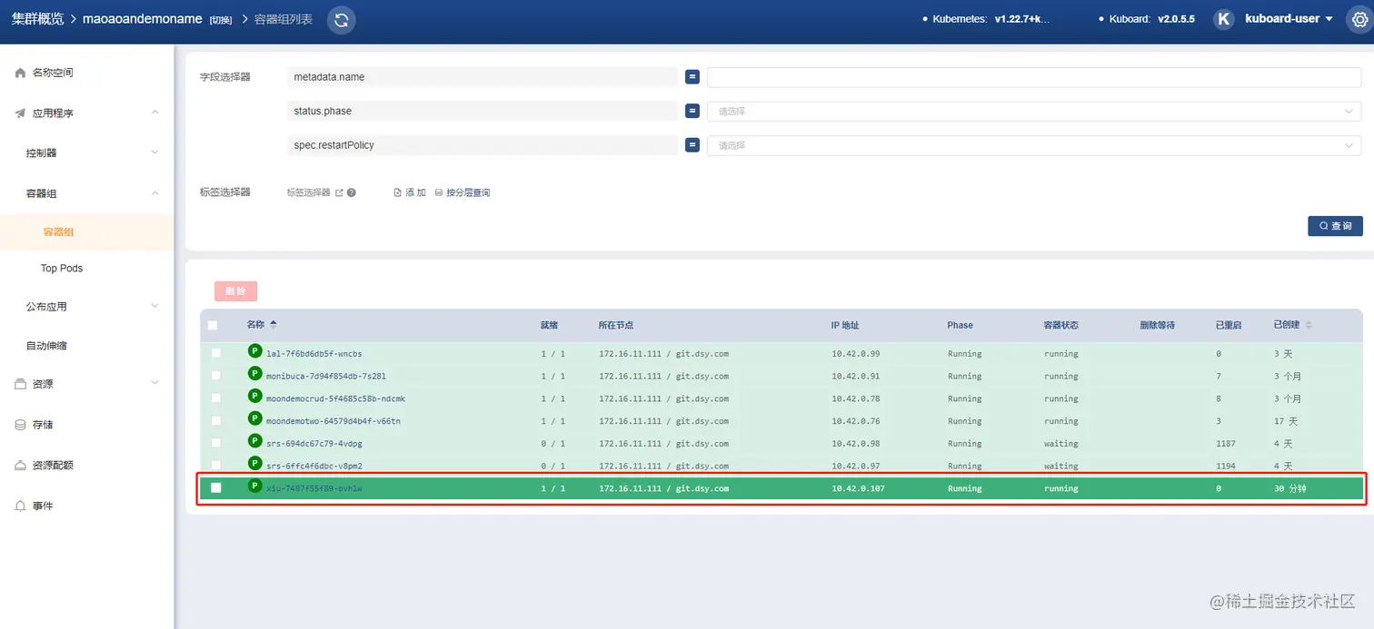The image size is (1374, 629).
Task: Click the equals operator icon for metadata.name
Action: click(x=692, y=77)
